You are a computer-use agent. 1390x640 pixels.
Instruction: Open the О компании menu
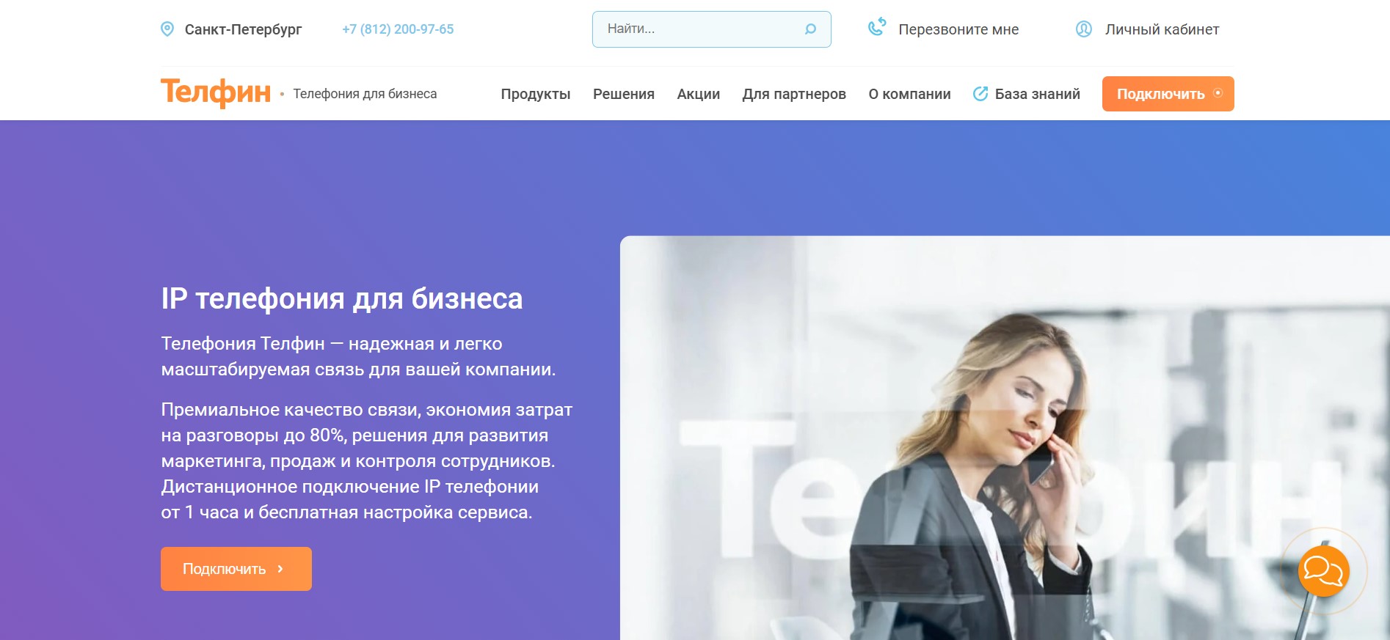(909, 94)
